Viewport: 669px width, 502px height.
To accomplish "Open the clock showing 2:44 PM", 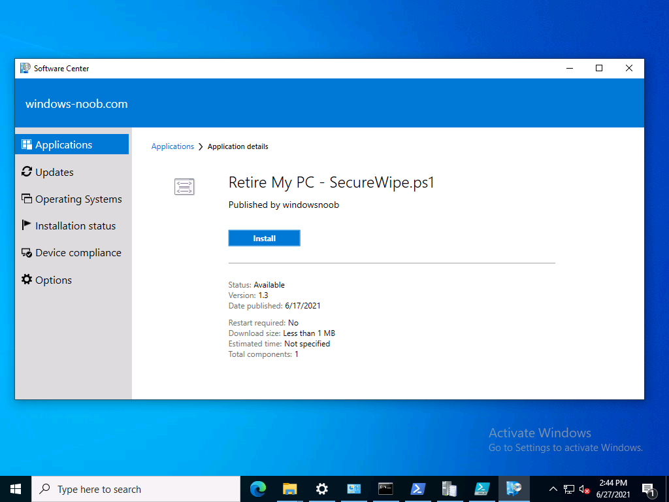I will point(613,489).
